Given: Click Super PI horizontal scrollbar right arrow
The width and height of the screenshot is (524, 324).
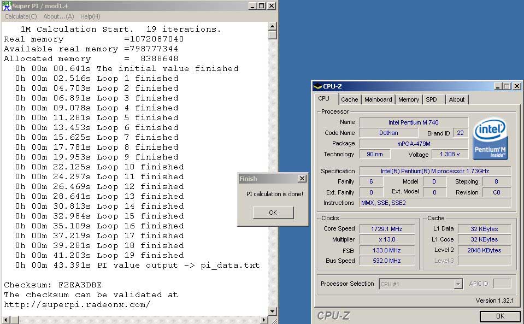Looking at the screenshot, I should click(264, 320).
